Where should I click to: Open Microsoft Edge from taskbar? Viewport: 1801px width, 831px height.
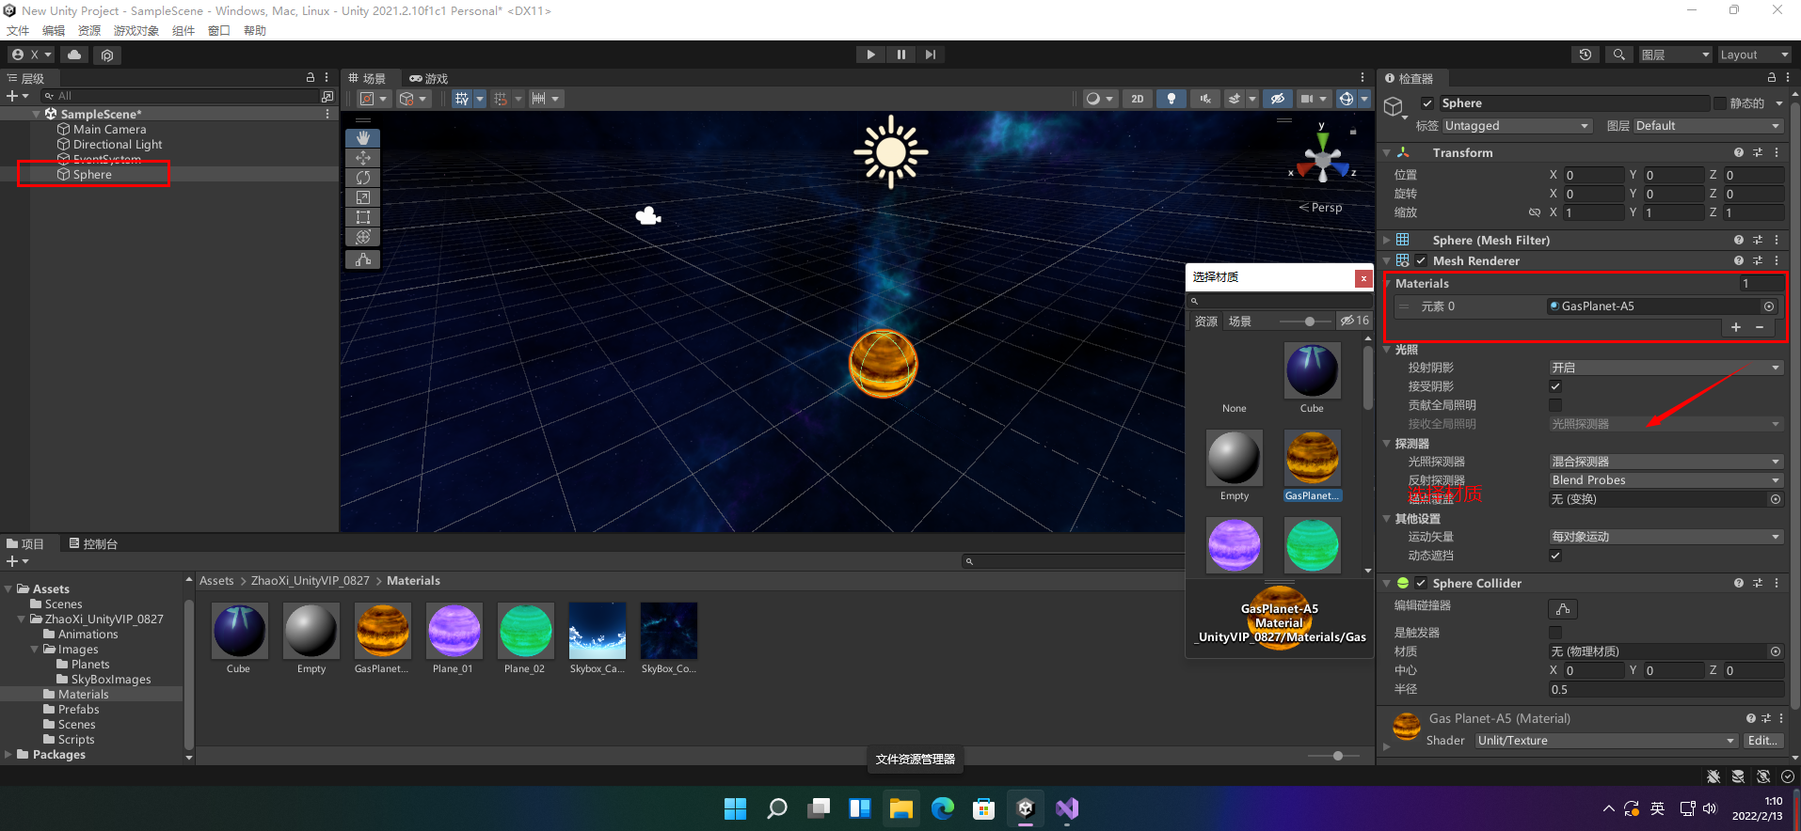click(x=942, y=808)
